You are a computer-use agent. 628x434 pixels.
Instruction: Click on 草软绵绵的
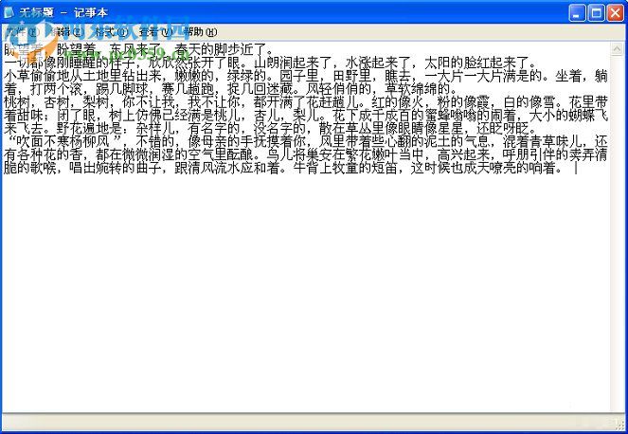(x=418, y=89)
